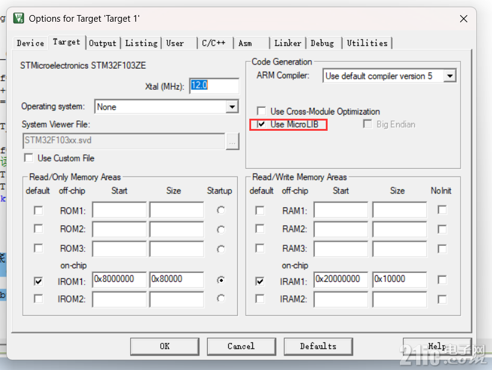Toggle the RAM2 NoInit checkbox
Viewport: 492px width, 370px height.
pyautogui.click(x=442, y=230)
